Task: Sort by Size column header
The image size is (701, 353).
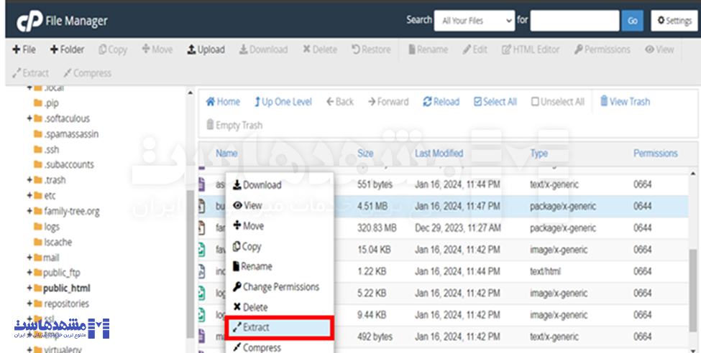Action: pos(365,154)
